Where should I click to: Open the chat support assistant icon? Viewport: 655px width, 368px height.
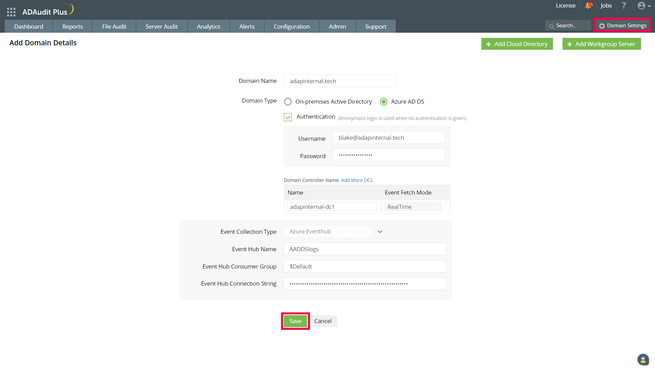tap(643, 359)
